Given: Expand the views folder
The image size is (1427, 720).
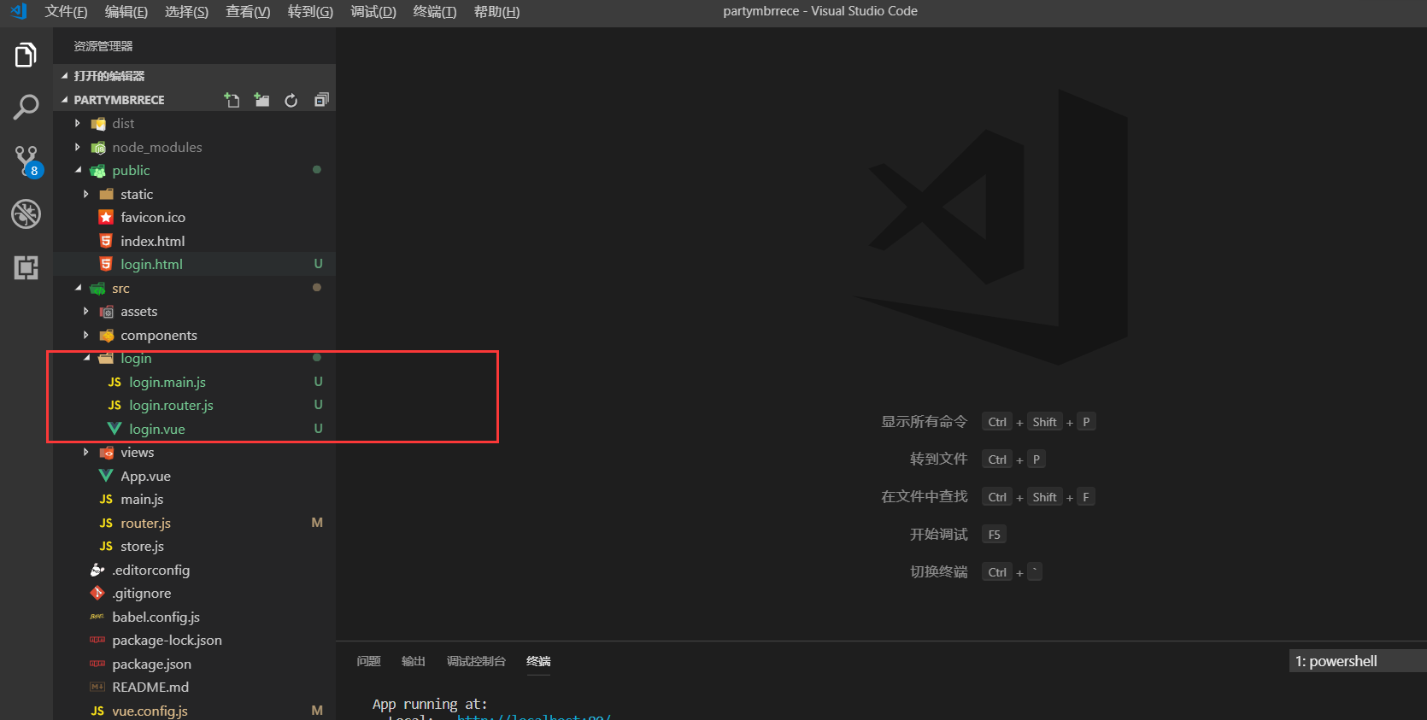Looking at the screenshot, I should [x=86, y=452].
